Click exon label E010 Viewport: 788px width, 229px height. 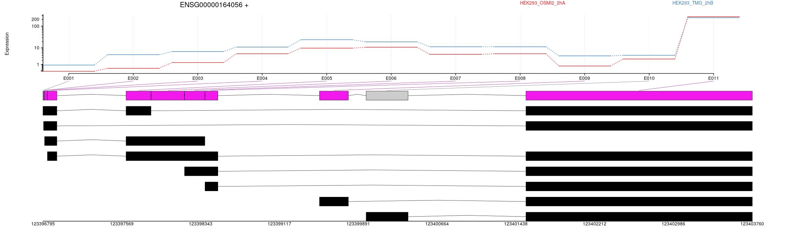(x=649, y=78)
